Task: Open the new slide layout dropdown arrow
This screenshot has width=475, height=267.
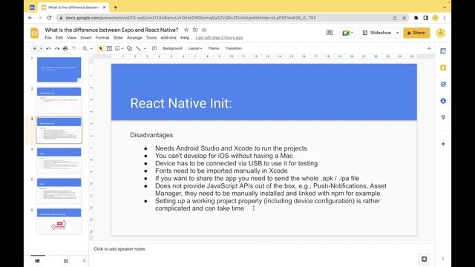Action: point(42,48)
